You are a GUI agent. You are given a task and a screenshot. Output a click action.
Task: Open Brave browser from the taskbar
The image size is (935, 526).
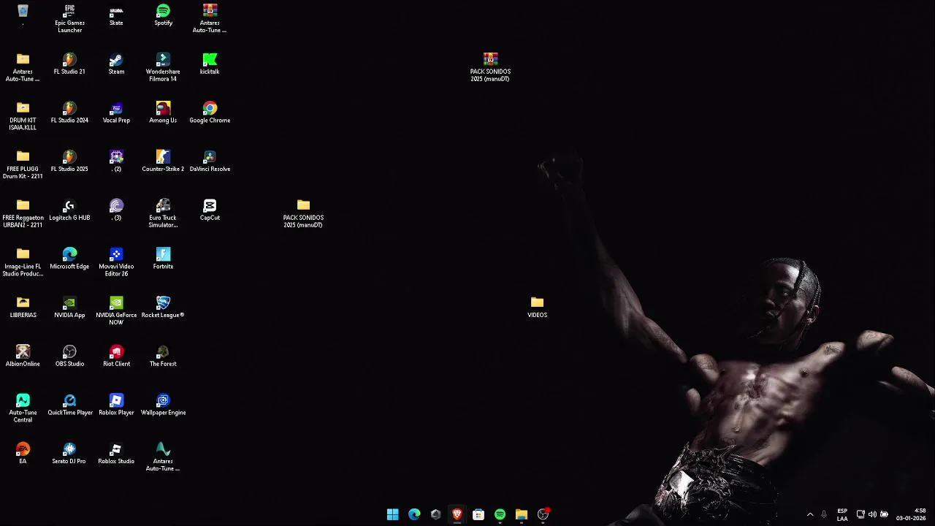click(x=457, y=514)
